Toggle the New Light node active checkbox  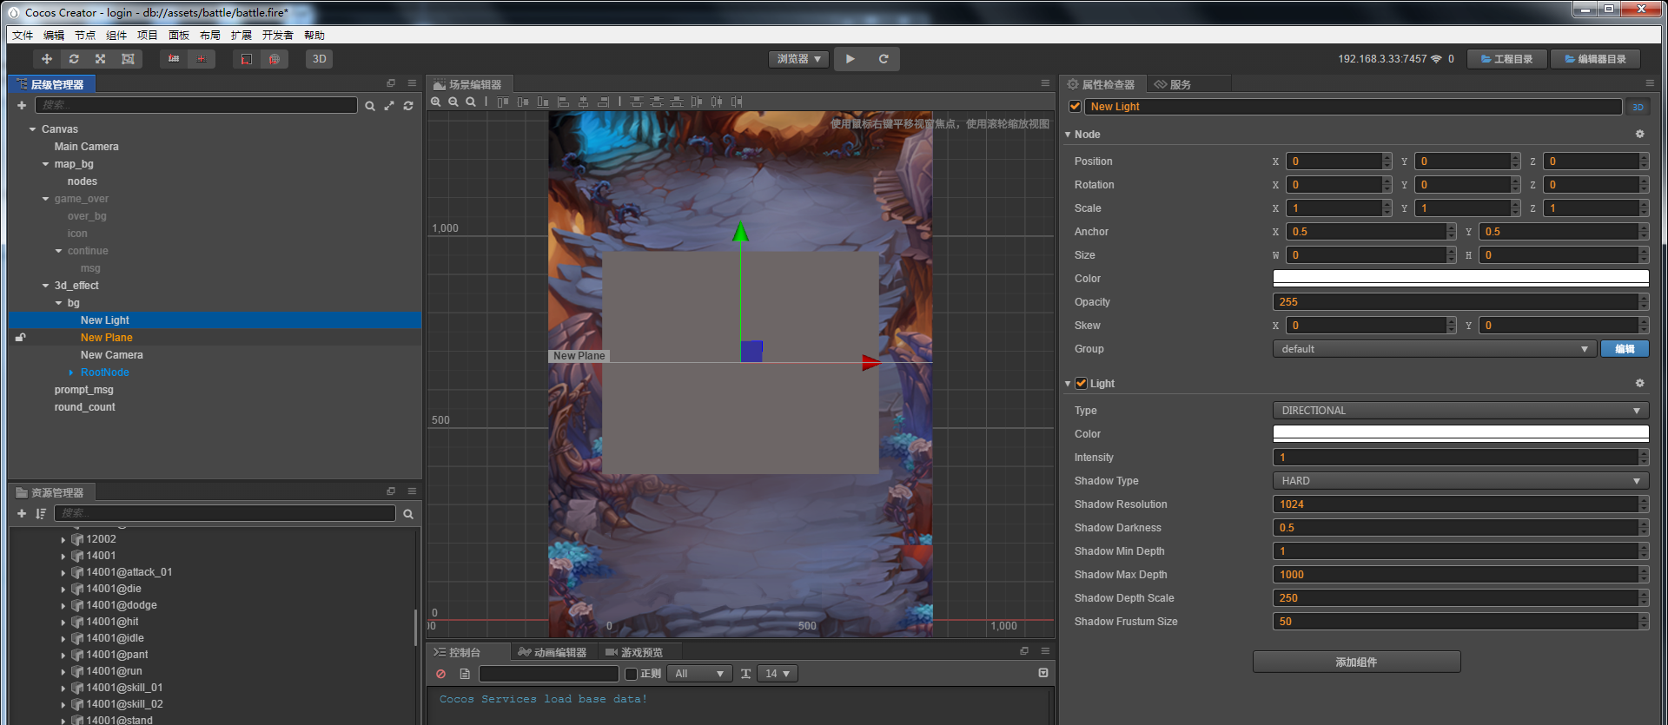pos(1075,107)
